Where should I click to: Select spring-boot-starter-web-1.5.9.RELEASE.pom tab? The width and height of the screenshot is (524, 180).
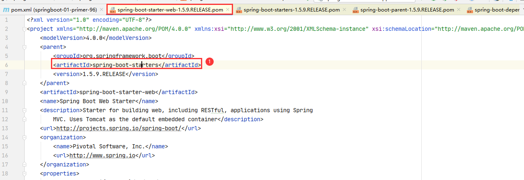pos(170,10)
